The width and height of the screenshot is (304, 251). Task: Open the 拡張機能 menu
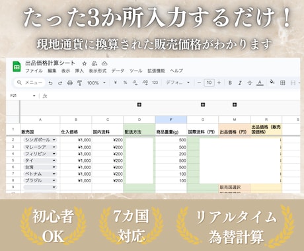[156, 71]
